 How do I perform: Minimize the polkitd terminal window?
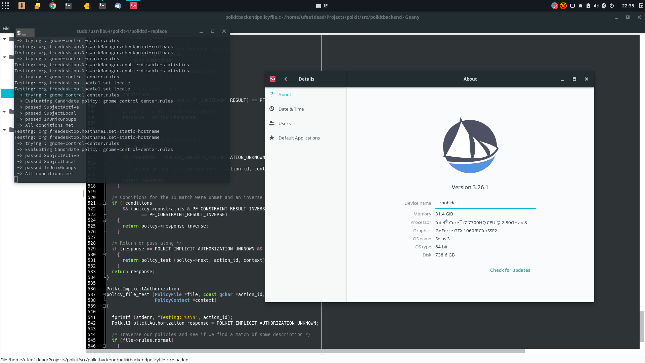201,31
